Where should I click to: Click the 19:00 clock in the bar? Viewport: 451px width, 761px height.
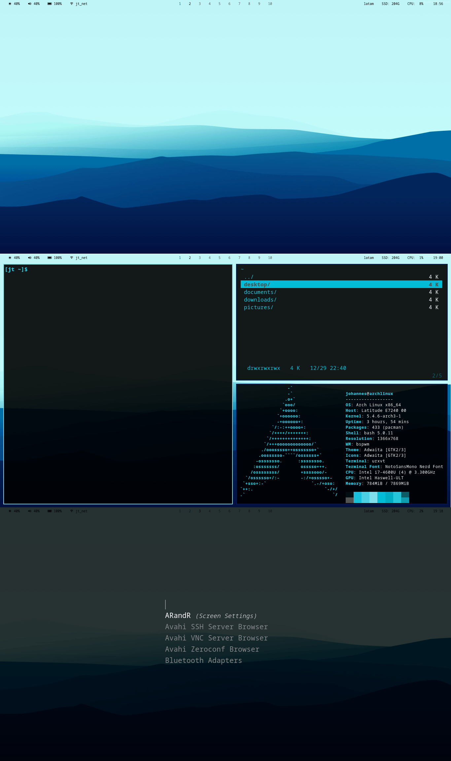(438, 258)
